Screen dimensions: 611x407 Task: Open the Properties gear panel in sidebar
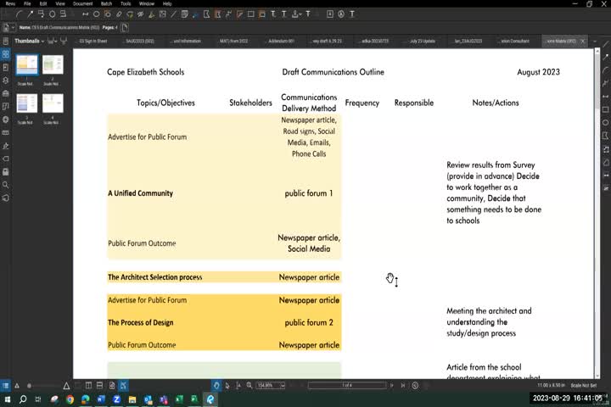(5, 120)
